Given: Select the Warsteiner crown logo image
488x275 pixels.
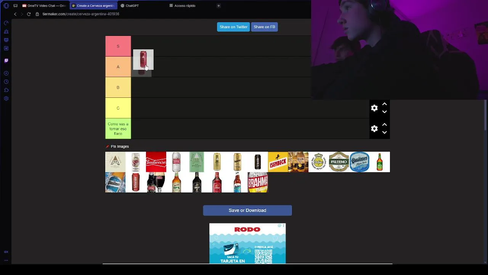Looking at the screenshot, I should 319,162.
